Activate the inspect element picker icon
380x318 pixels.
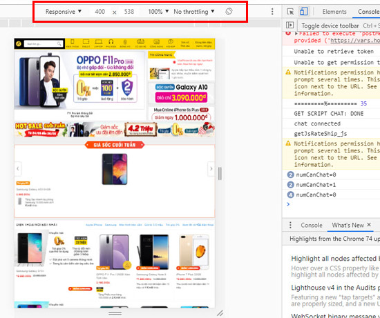tap(290, 11)
